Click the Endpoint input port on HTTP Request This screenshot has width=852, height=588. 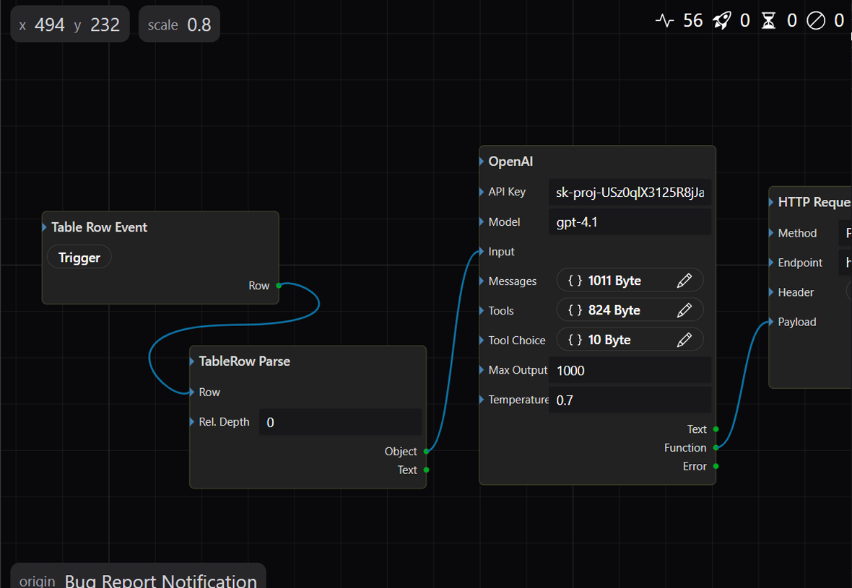click(x=771, y=263)
